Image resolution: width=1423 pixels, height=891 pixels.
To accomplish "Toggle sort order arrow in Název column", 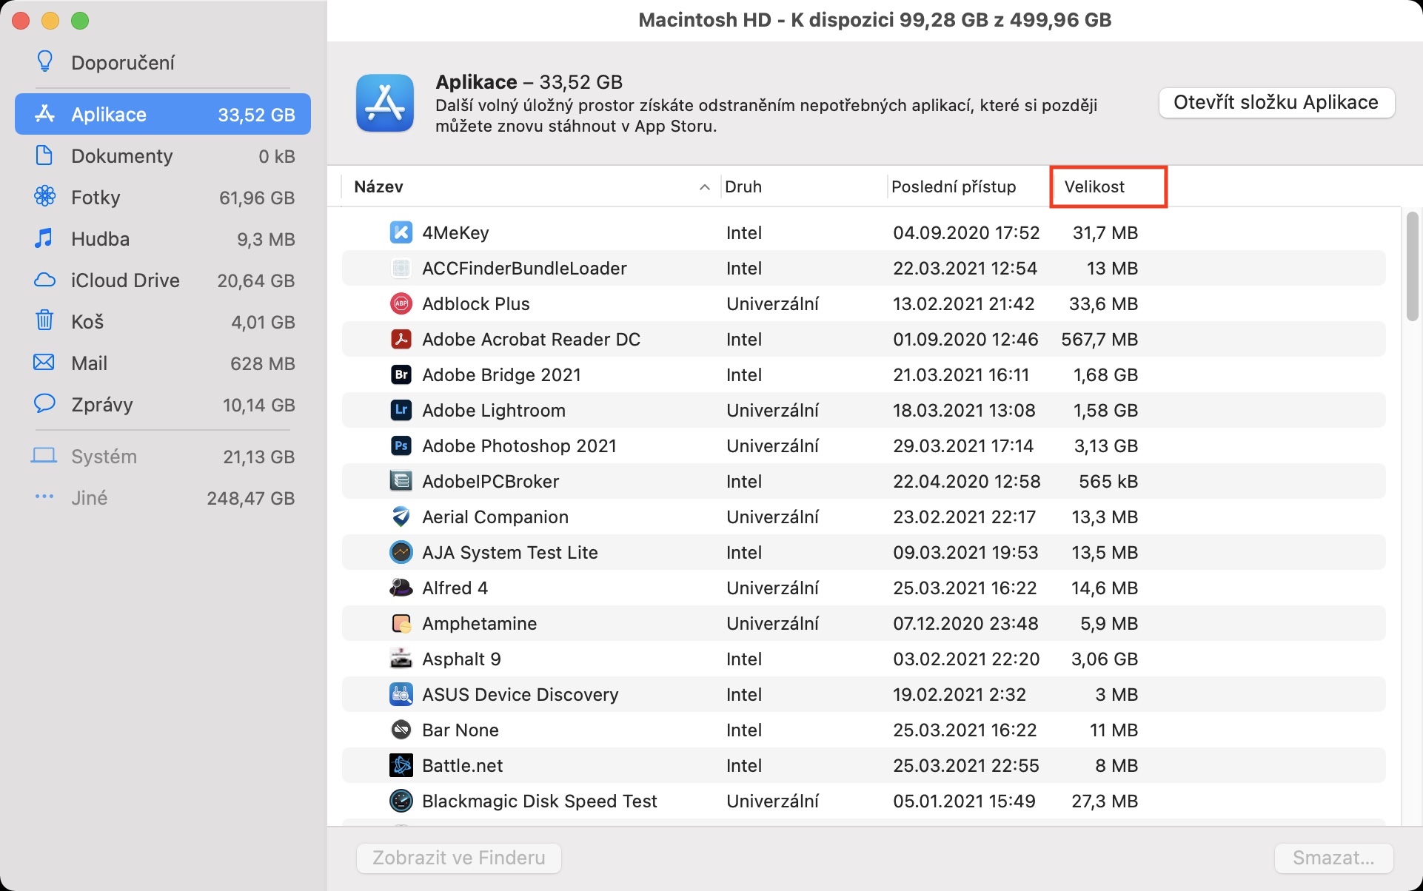I will point(704,187).
